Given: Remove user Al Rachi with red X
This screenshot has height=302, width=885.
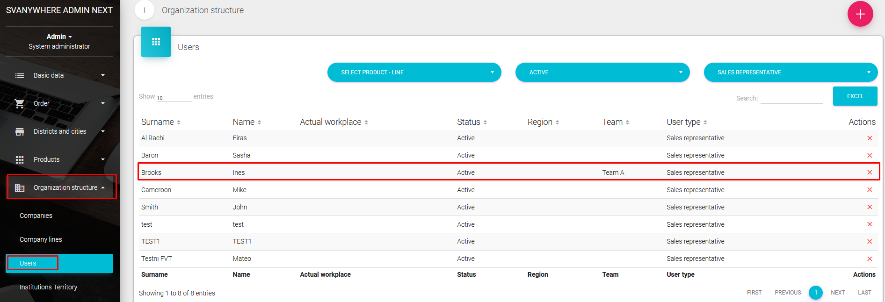Looking at the screenshot, I should point(869,138).
